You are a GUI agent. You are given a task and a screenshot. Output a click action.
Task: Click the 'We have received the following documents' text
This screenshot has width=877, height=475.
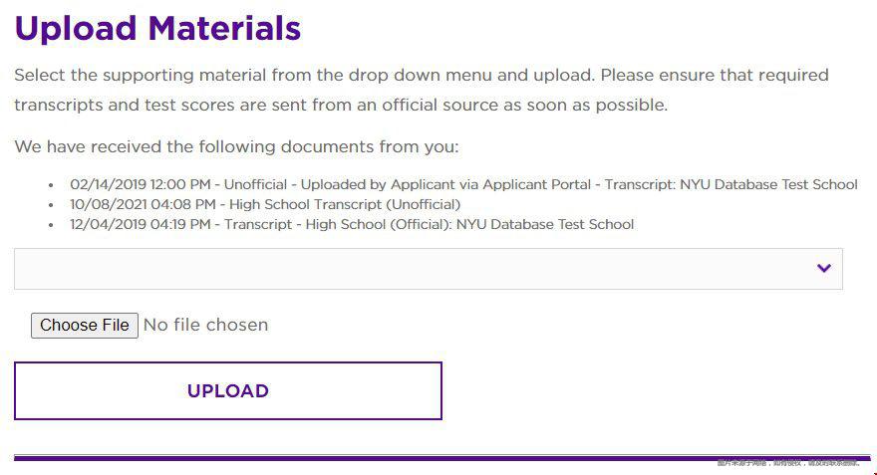[x=236, y=147]
